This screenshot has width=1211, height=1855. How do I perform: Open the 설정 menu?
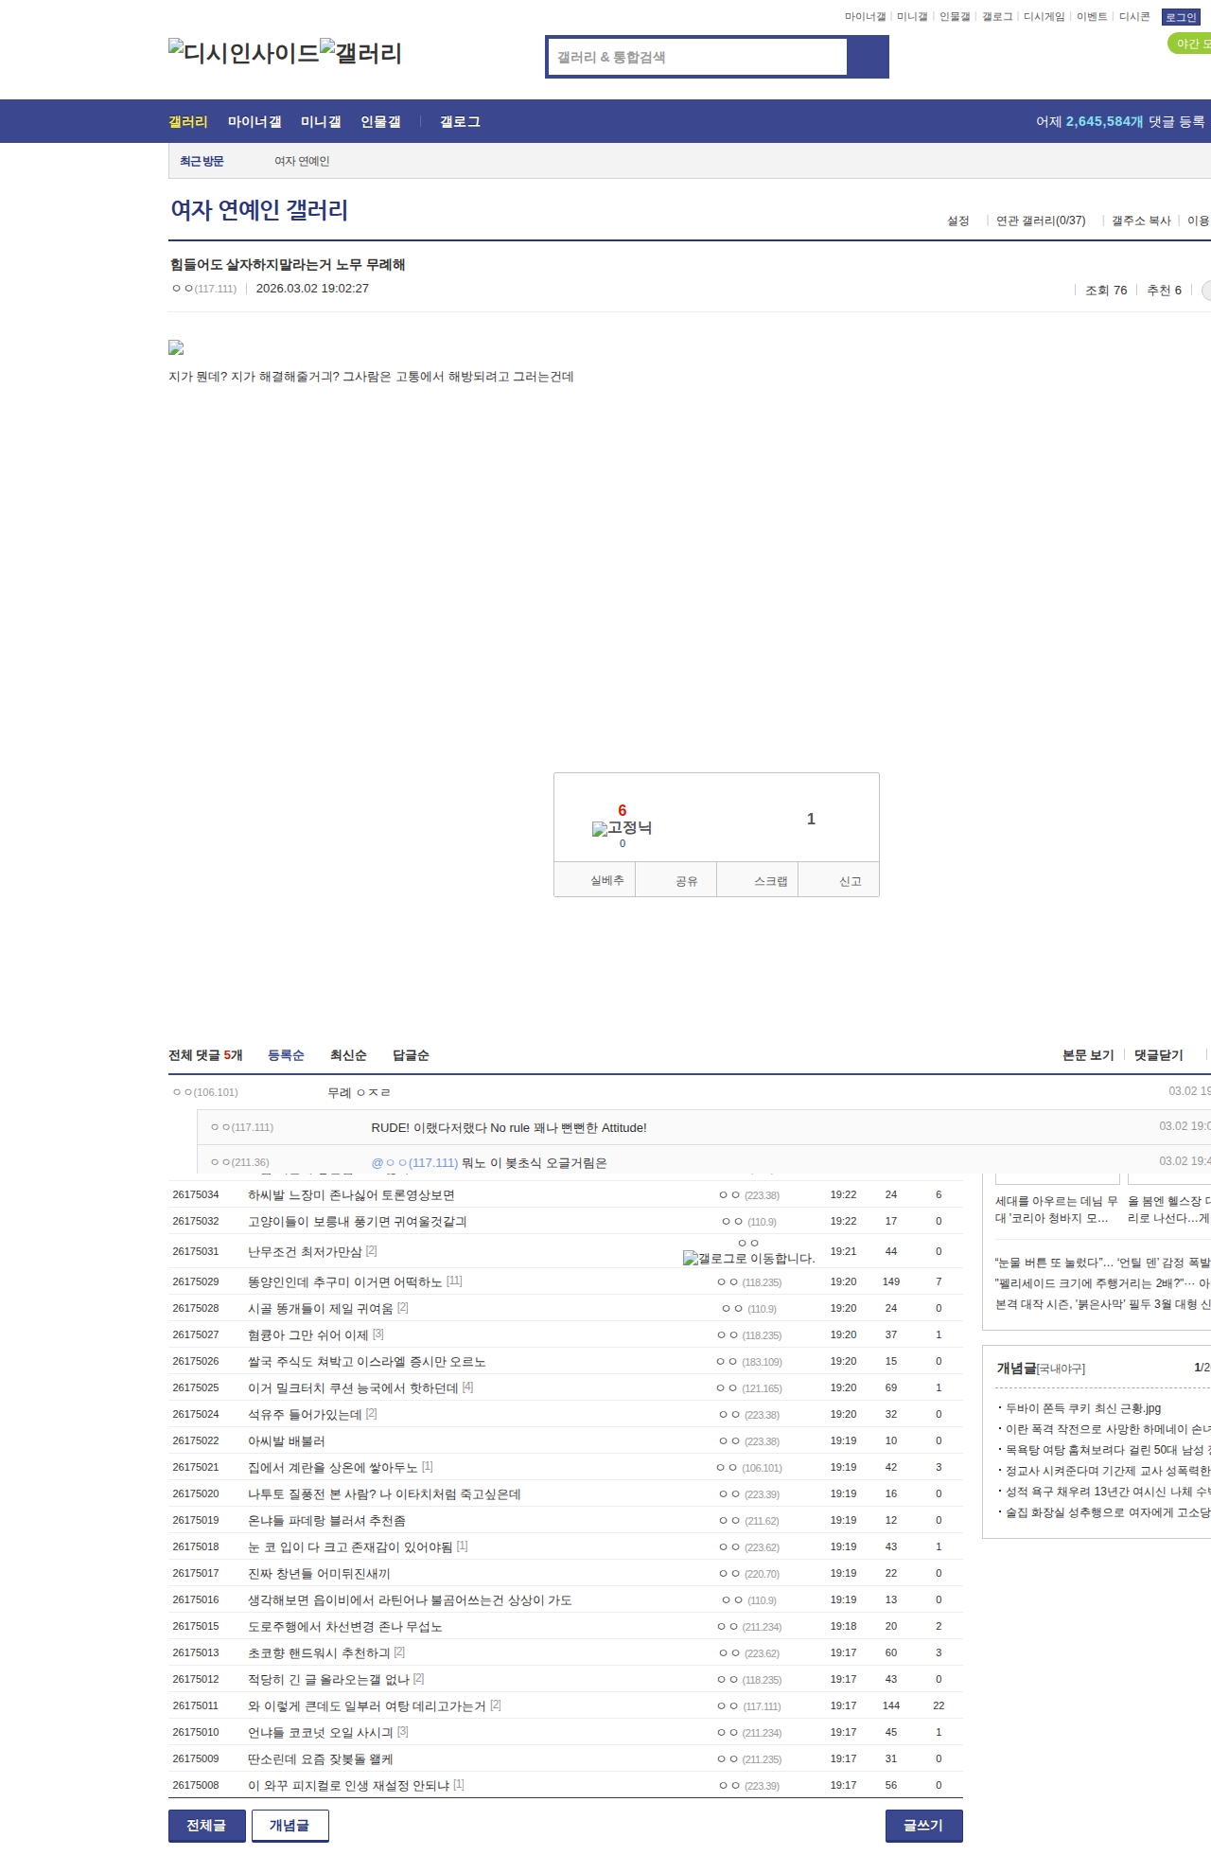pyautogui.click(x=958, y=221)
